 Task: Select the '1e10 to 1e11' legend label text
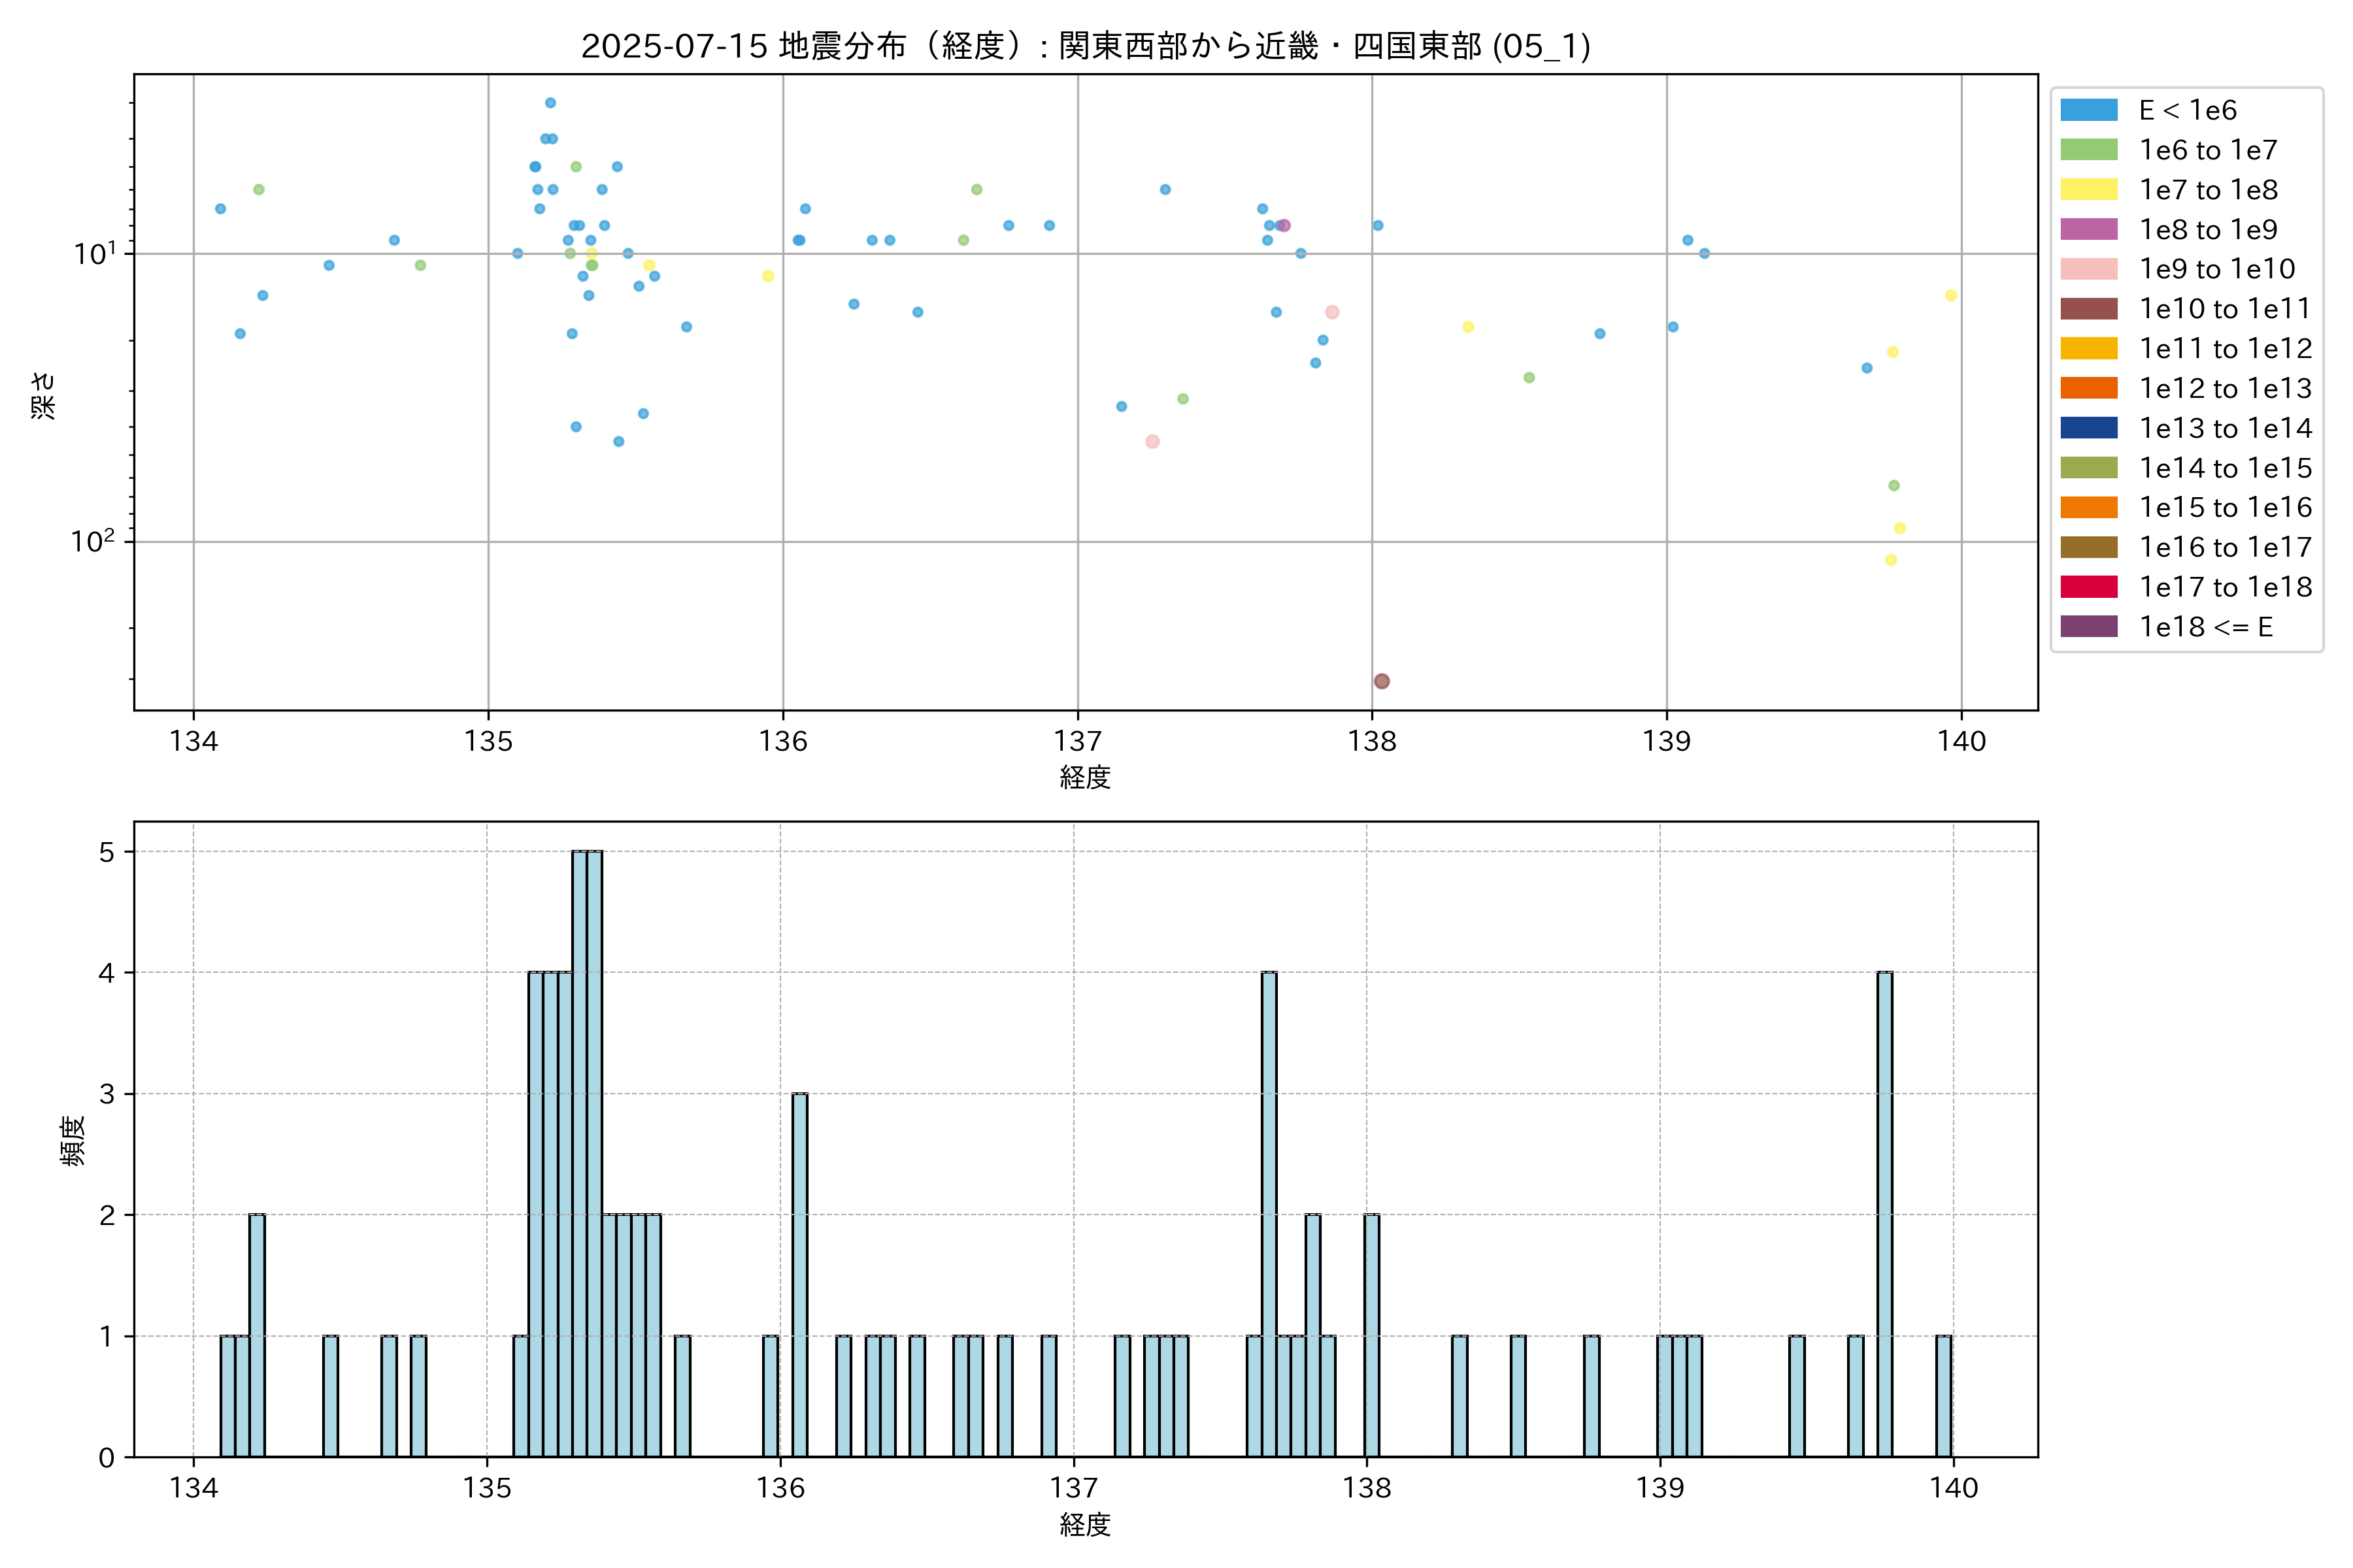click(2225, 309)
